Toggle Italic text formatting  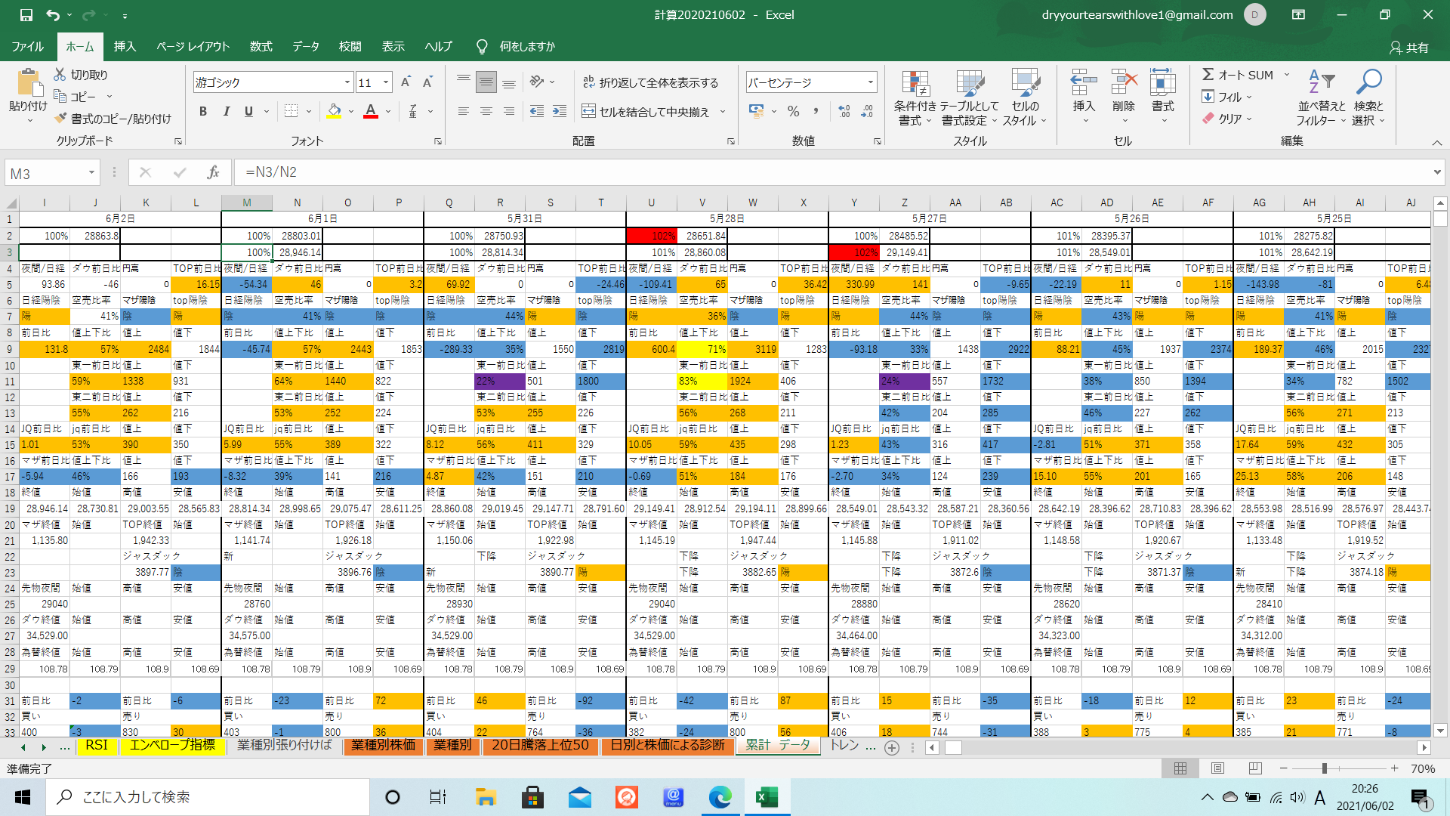coord(226,112)
